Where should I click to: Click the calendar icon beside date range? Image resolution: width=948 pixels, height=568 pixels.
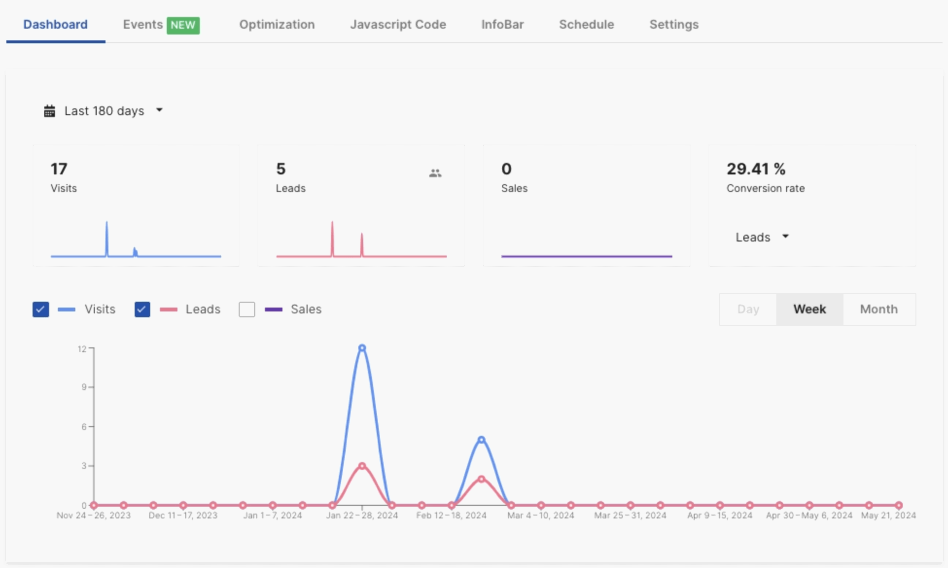[49, 111]
